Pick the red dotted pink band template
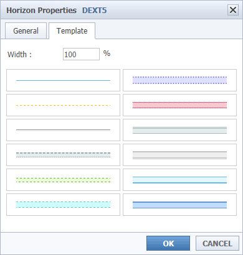Image resolution: width=243 pixels, height=255 pixels. pos(179,105)
